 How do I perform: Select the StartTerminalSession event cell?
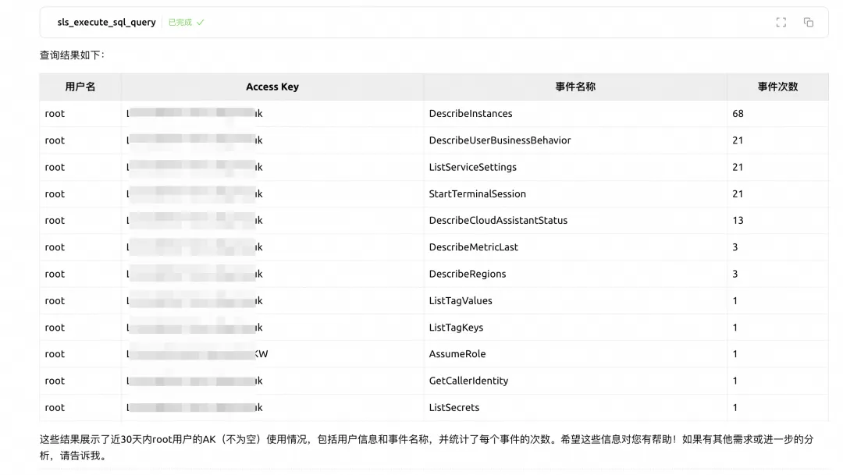[478, 194]
